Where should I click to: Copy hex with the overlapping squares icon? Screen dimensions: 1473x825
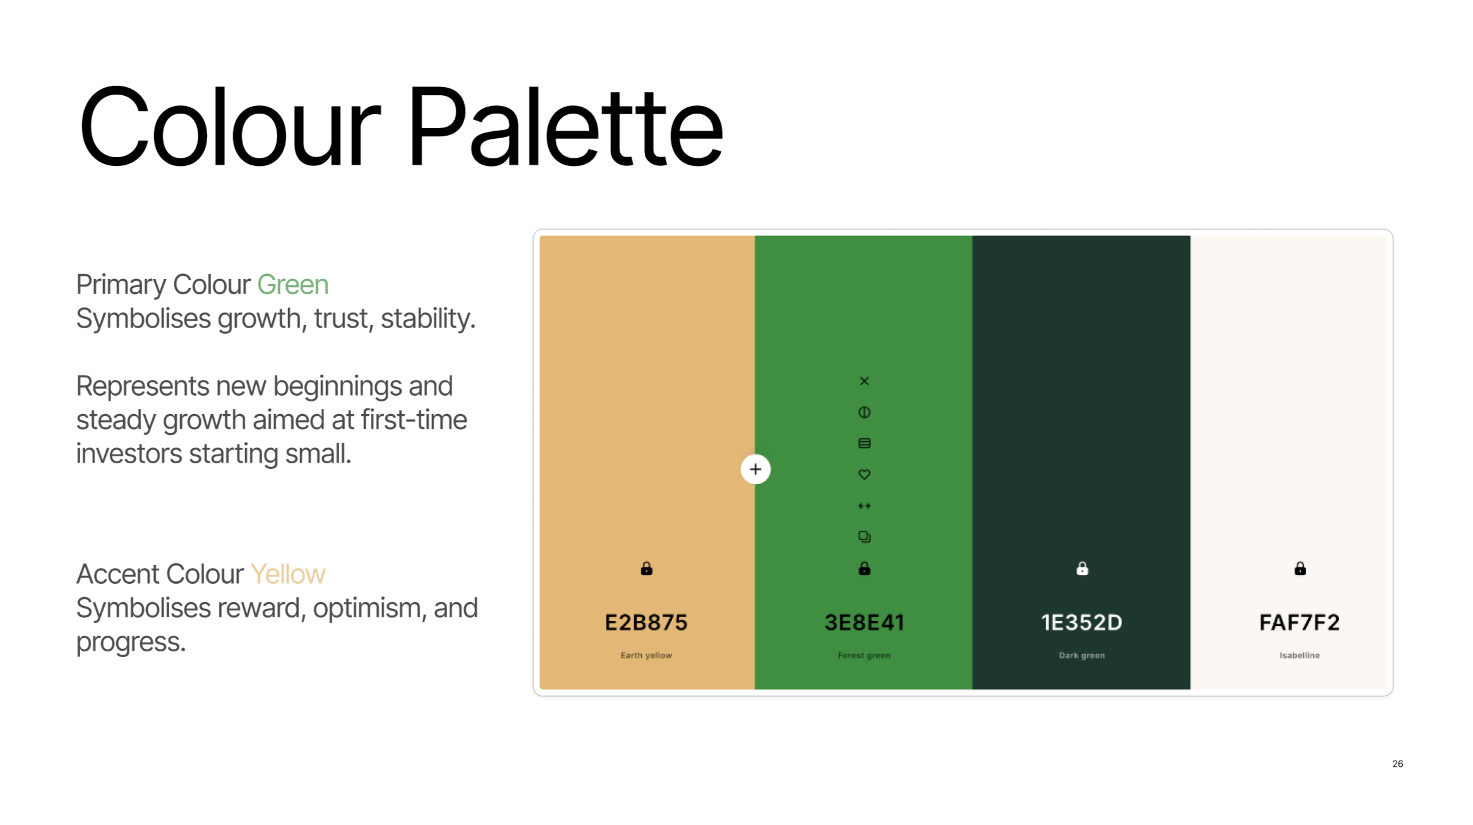pos(864,537)
